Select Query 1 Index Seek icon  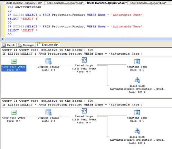pyautogui.click(x=137, y=80)
